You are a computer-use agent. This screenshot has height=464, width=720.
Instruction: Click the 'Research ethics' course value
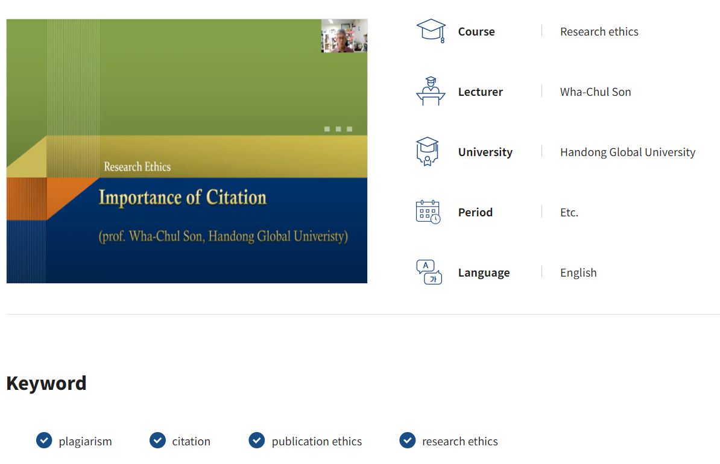click(x=599, y=32)
